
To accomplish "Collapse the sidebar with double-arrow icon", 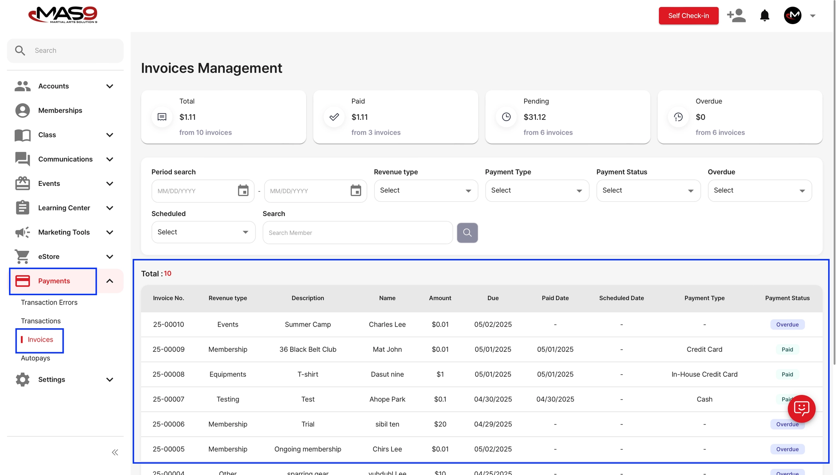I will click(115, 452).
